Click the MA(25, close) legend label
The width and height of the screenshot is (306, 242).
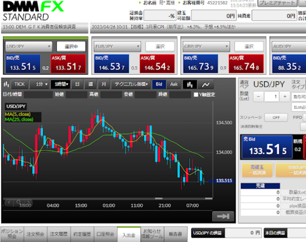click(x=19, y=119)
